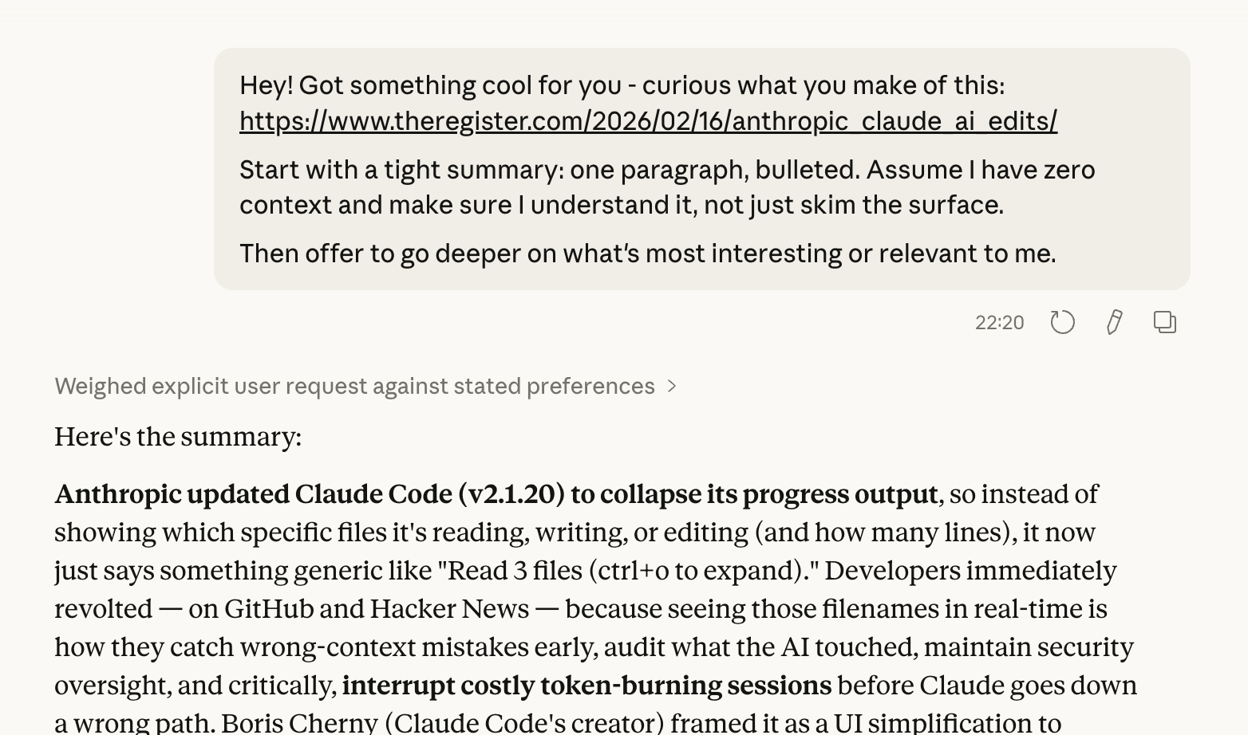
Task: Click the pencil edit message icon
Action: (1114, 322)
